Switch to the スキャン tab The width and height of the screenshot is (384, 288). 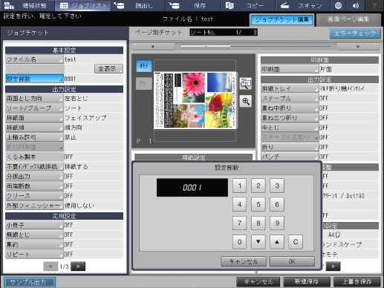click(303, 5)
